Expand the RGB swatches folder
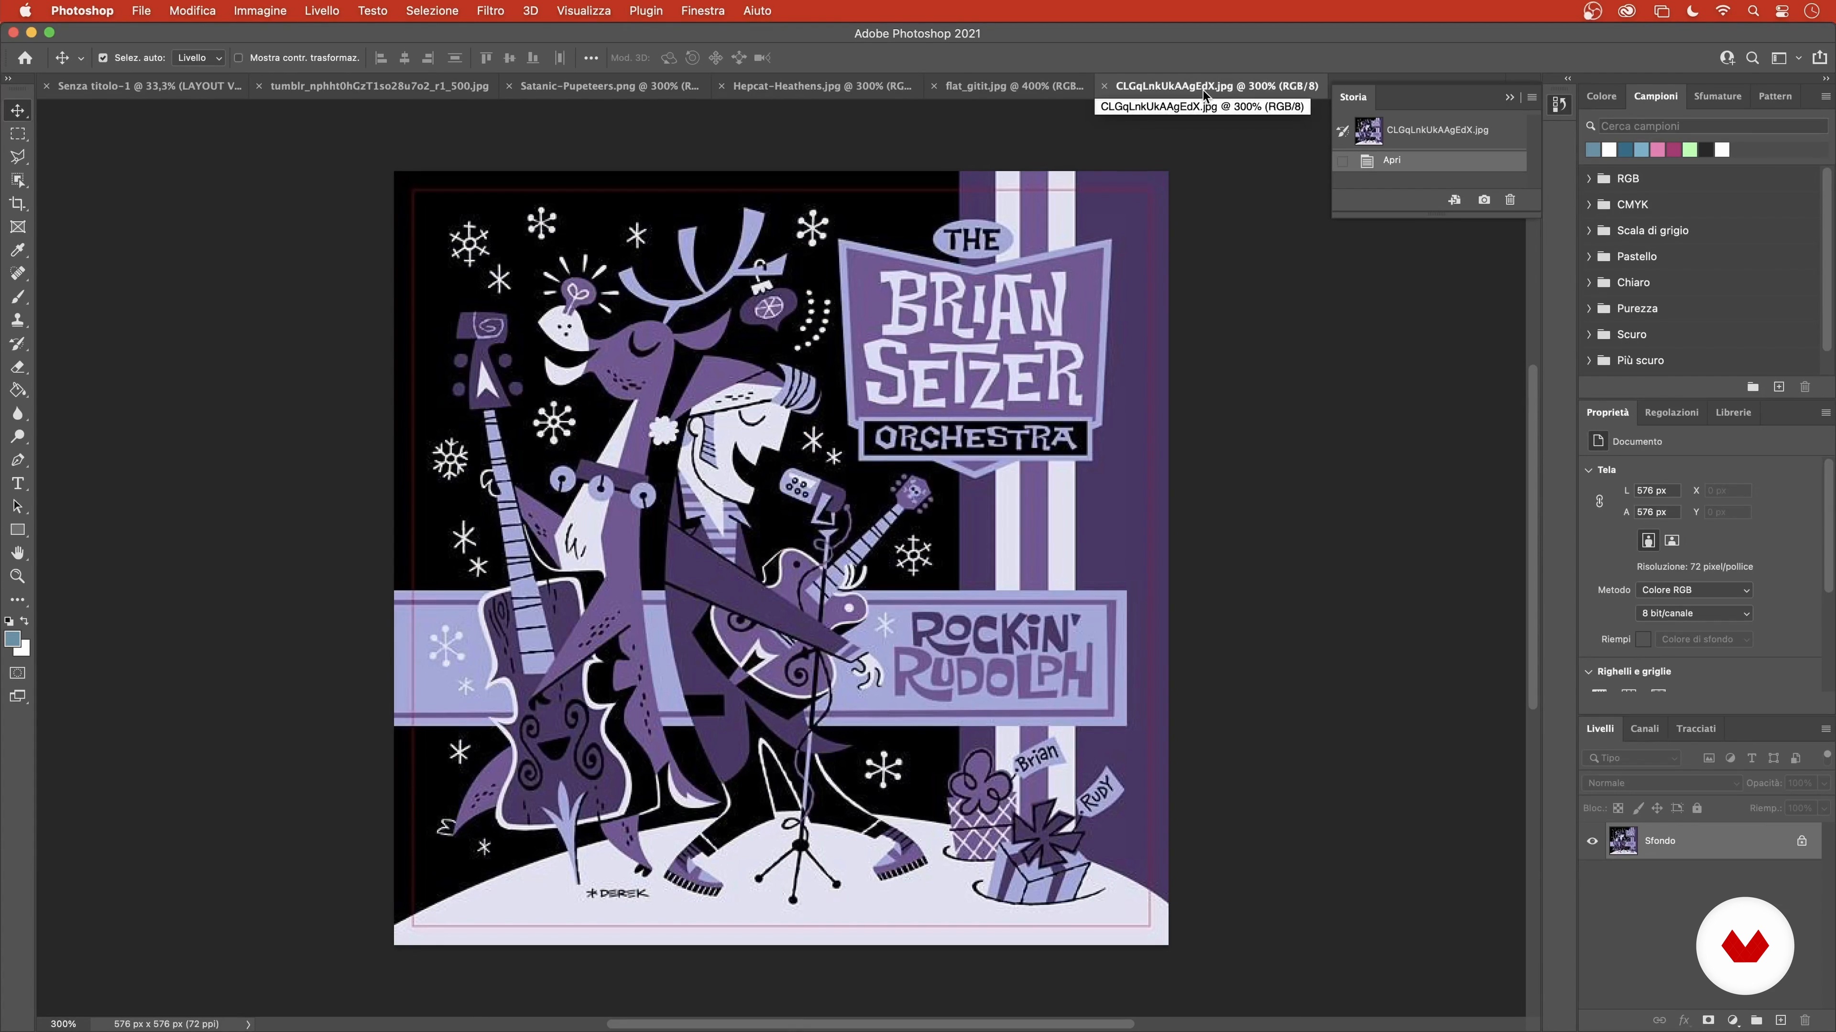1836x1032 pixels. (1589, 179)
